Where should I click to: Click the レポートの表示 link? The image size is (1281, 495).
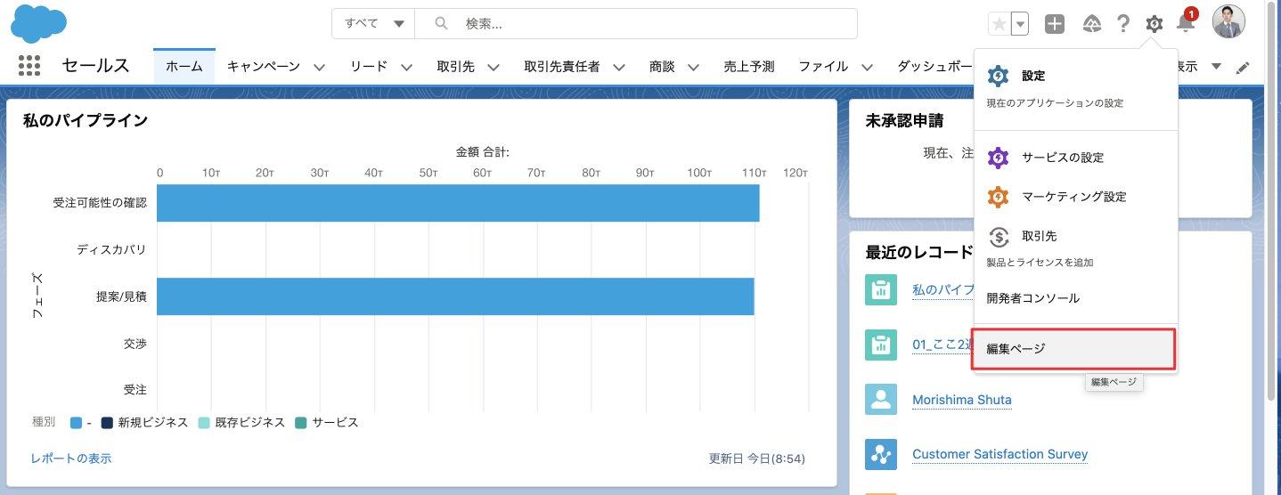[71, 458]
